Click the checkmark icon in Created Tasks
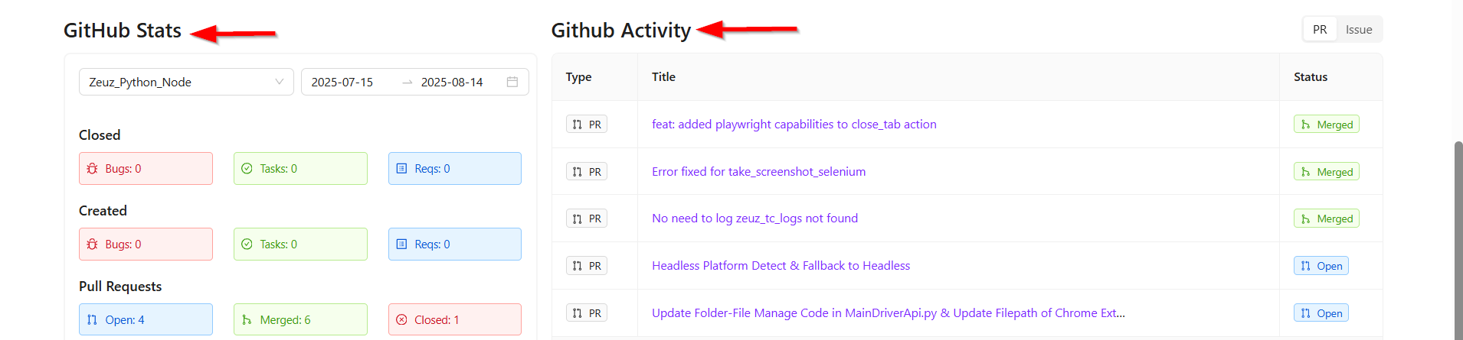The width and height of the screenshot is (1463, 340). [247, 244]
